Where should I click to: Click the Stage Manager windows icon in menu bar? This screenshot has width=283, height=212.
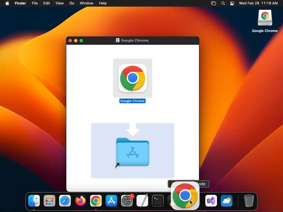(214, 3)
